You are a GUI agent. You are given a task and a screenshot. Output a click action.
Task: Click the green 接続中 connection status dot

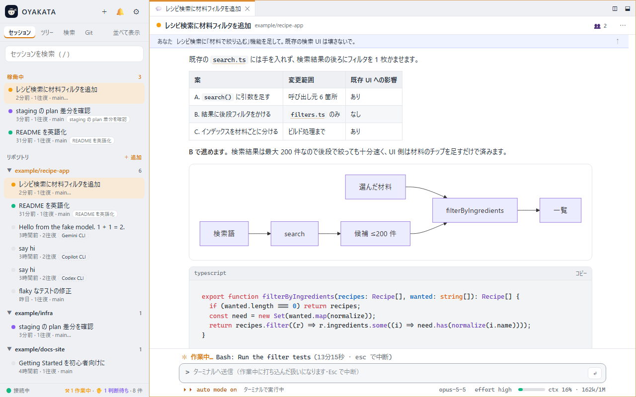point(8,391)
